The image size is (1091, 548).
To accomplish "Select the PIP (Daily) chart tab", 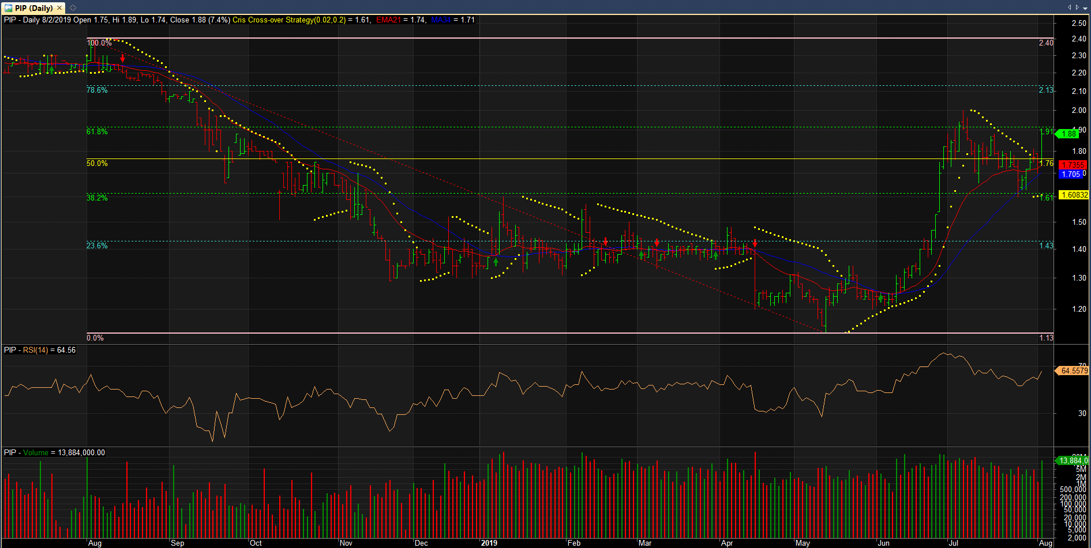I will (x=33, y=7).
